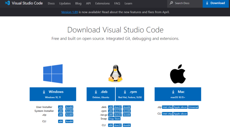Download the Mac macOS 10.15+ build
Screen dimensions: 230x139
[178, 94]
